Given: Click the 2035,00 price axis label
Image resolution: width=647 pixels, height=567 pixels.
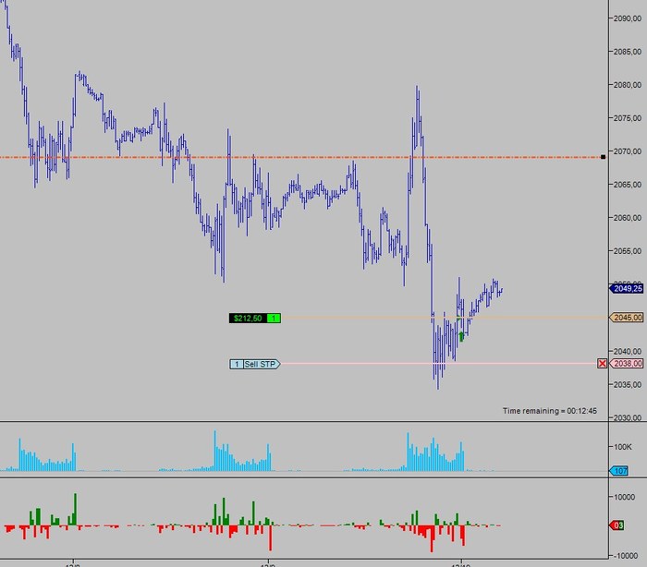Looking at the screenshot, I should click(628, 384).
